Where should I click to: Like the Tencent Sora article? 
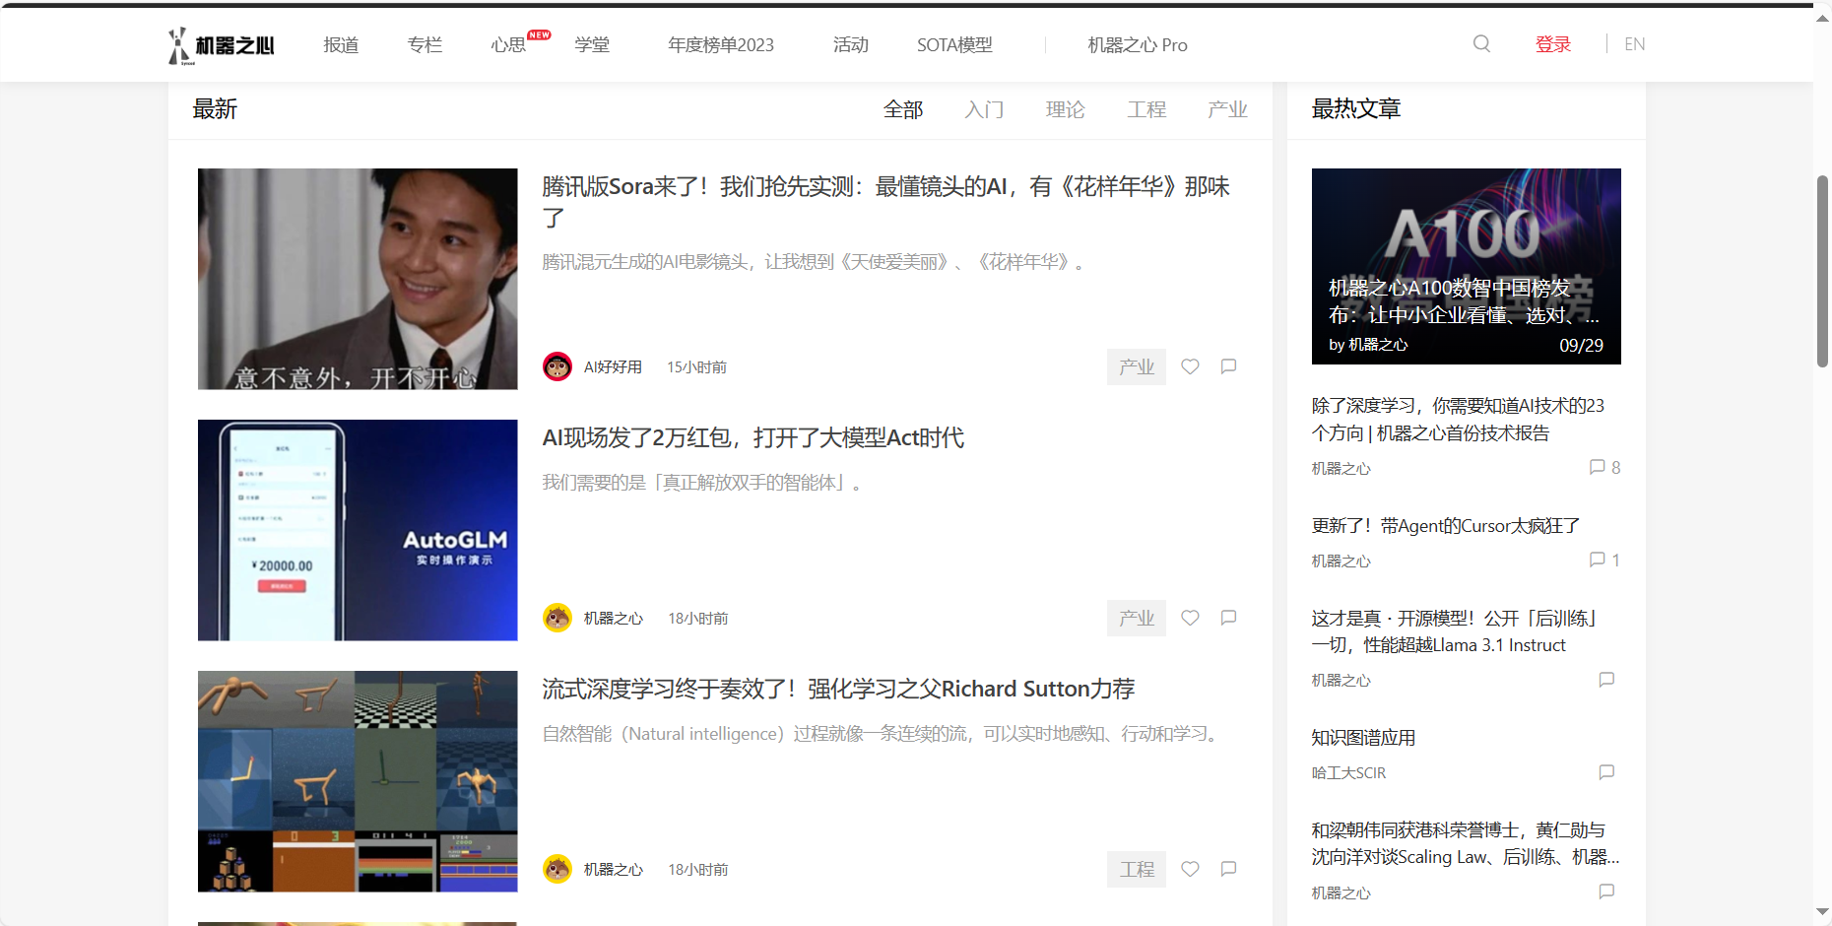1190,366
